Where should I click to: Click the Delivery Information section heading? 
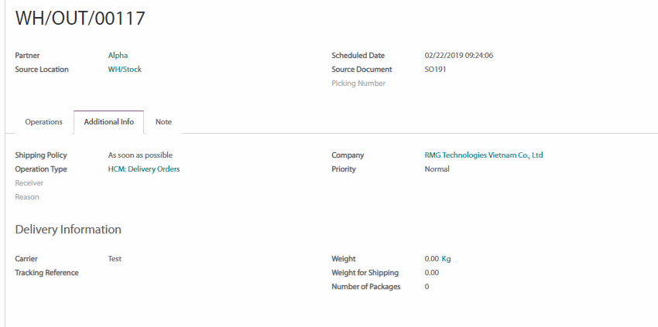pyautogui.click(x=68, y=230)
